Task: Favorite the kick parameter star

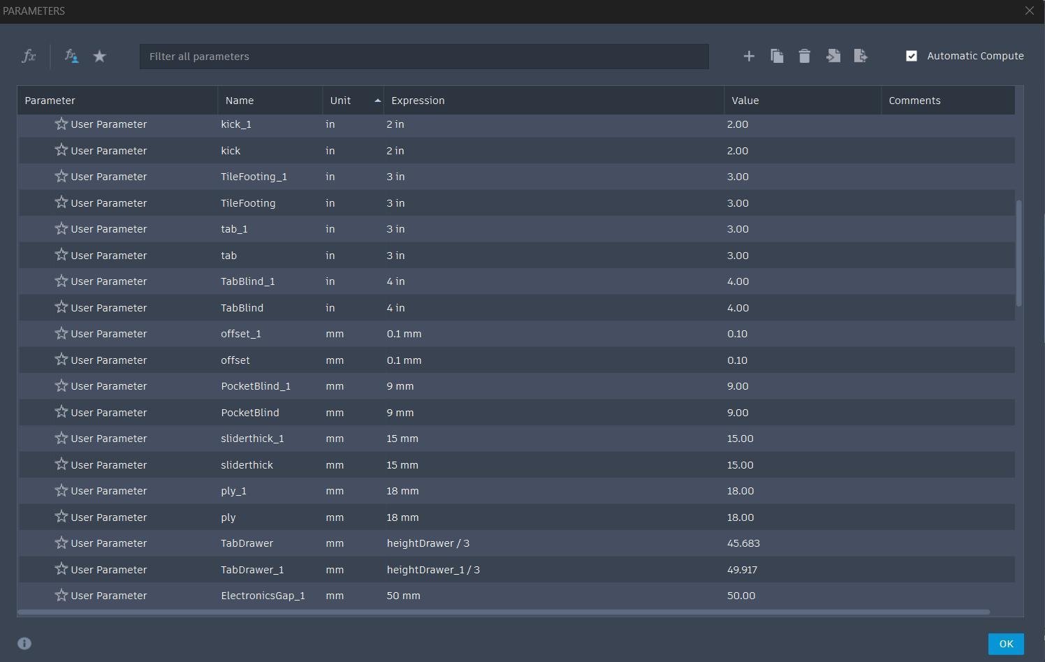Action: [x=61, y=150]
